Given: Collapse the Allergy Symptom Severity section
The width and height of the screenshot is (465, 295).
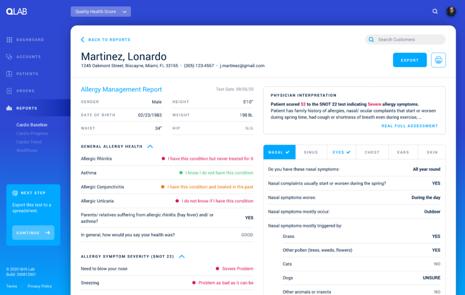Looking at the screenshot, I should [182, 257].
